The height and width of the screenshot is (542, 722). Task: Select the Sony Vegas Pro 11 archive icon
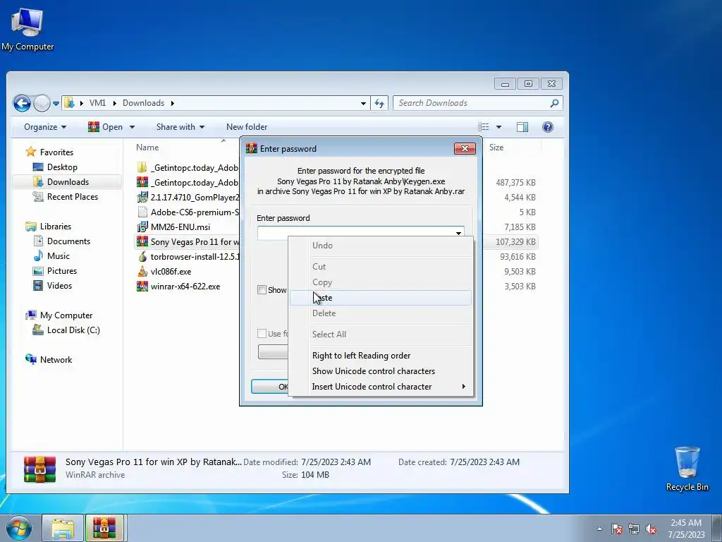pos(142,241)
